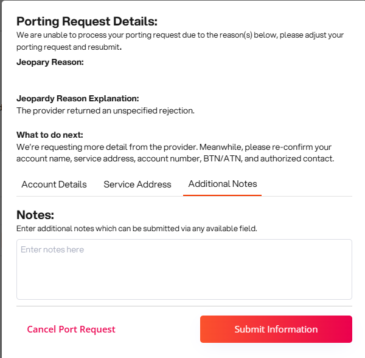Click the Porting Request Details heading
This screenshot has height=358, width=365.
click(x=87, y=21)
